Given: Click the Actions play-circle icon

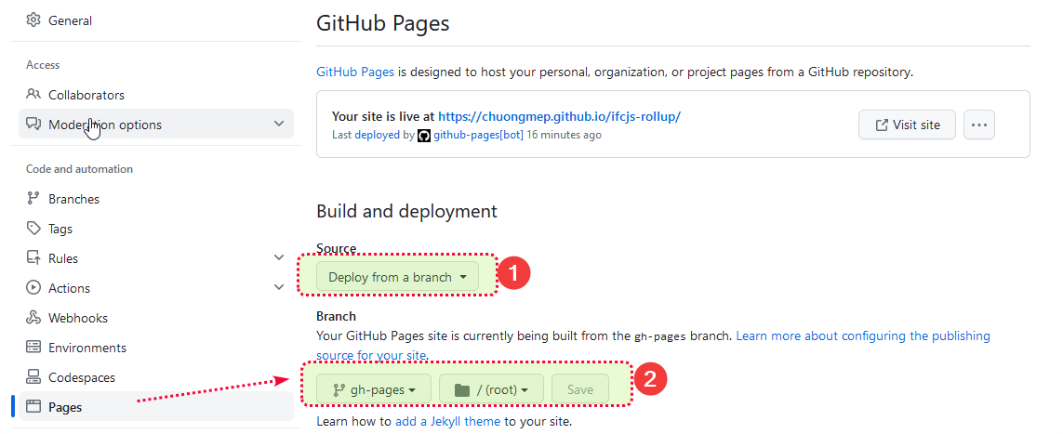Looking at the screenshot, I should tap(33, 288).
